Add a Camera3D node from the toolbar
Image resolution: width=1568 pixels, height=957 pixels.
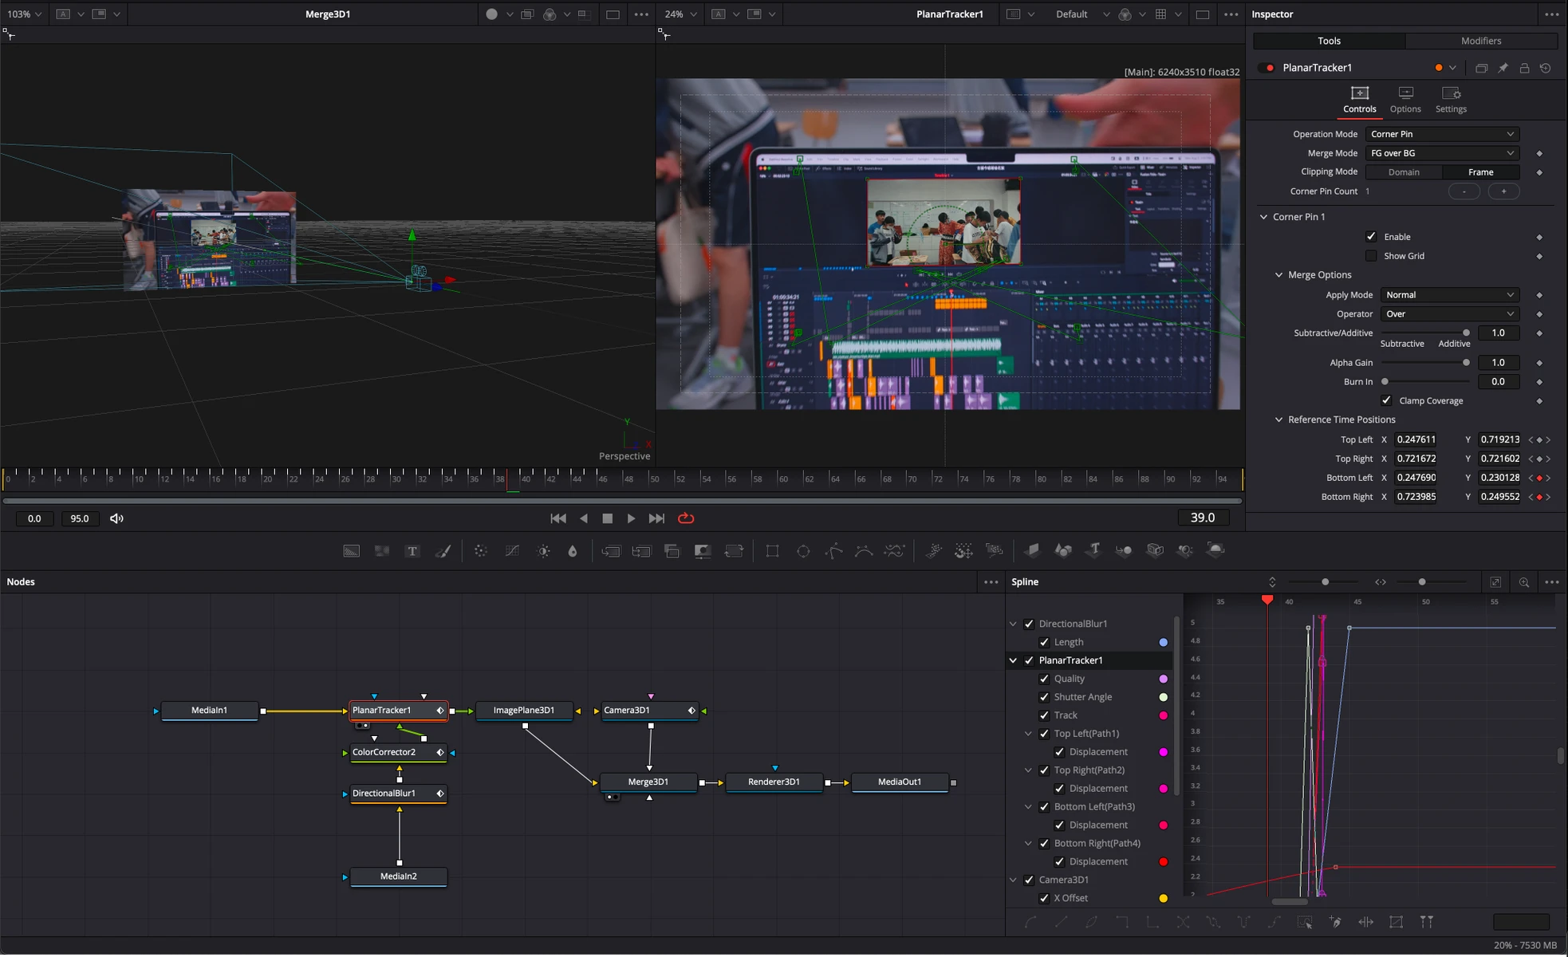[x=1155, y=551]
